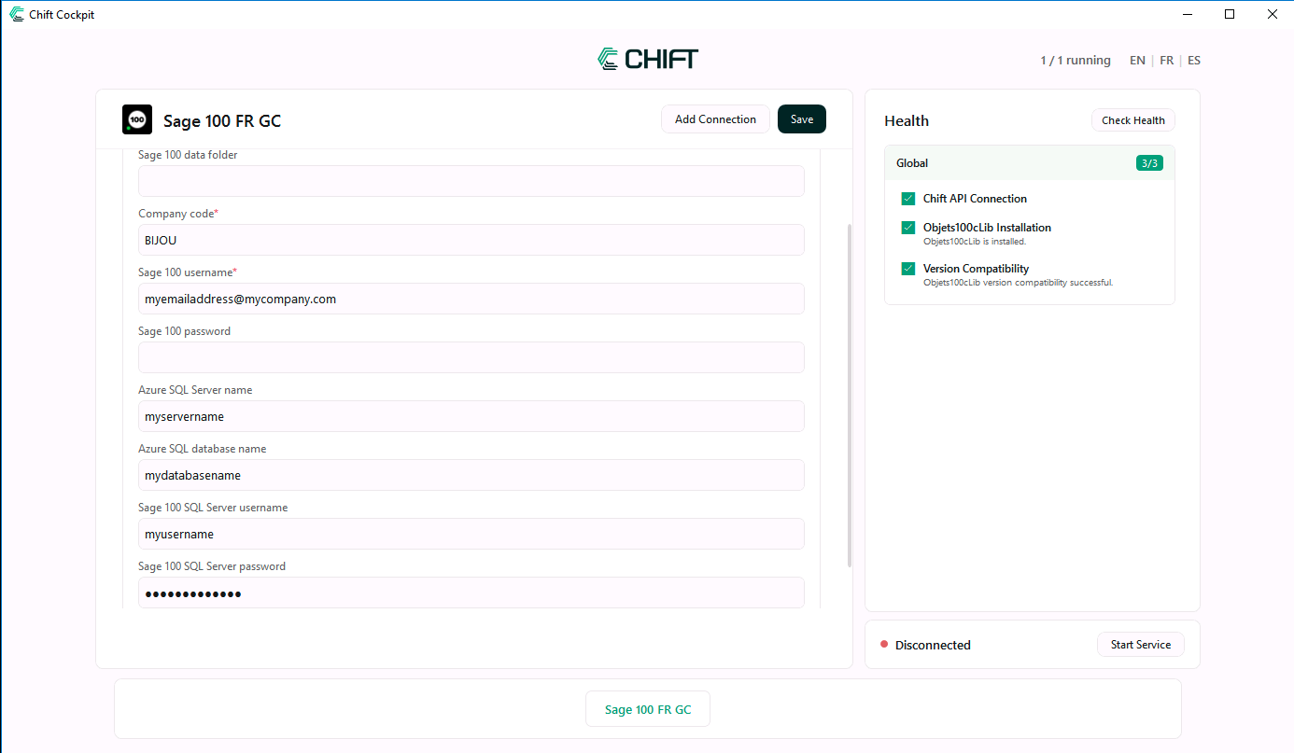This screenshot has width=1294, height=753.
Task: Click the 'Health' panel title
Action: point(907,120)
